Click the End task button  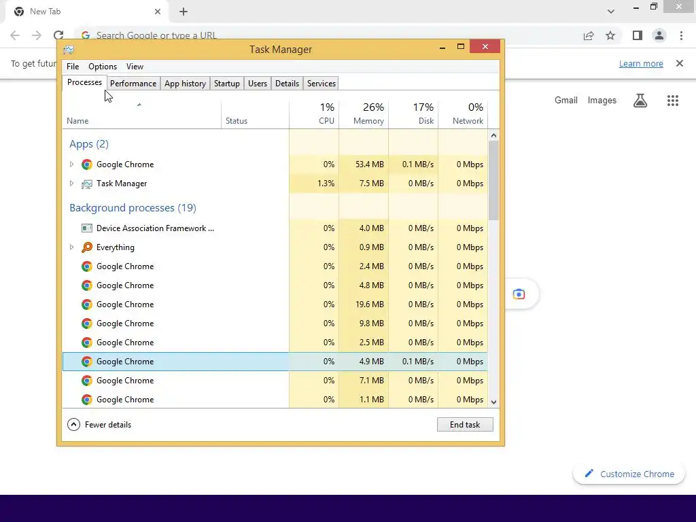(x=465, y=425)
